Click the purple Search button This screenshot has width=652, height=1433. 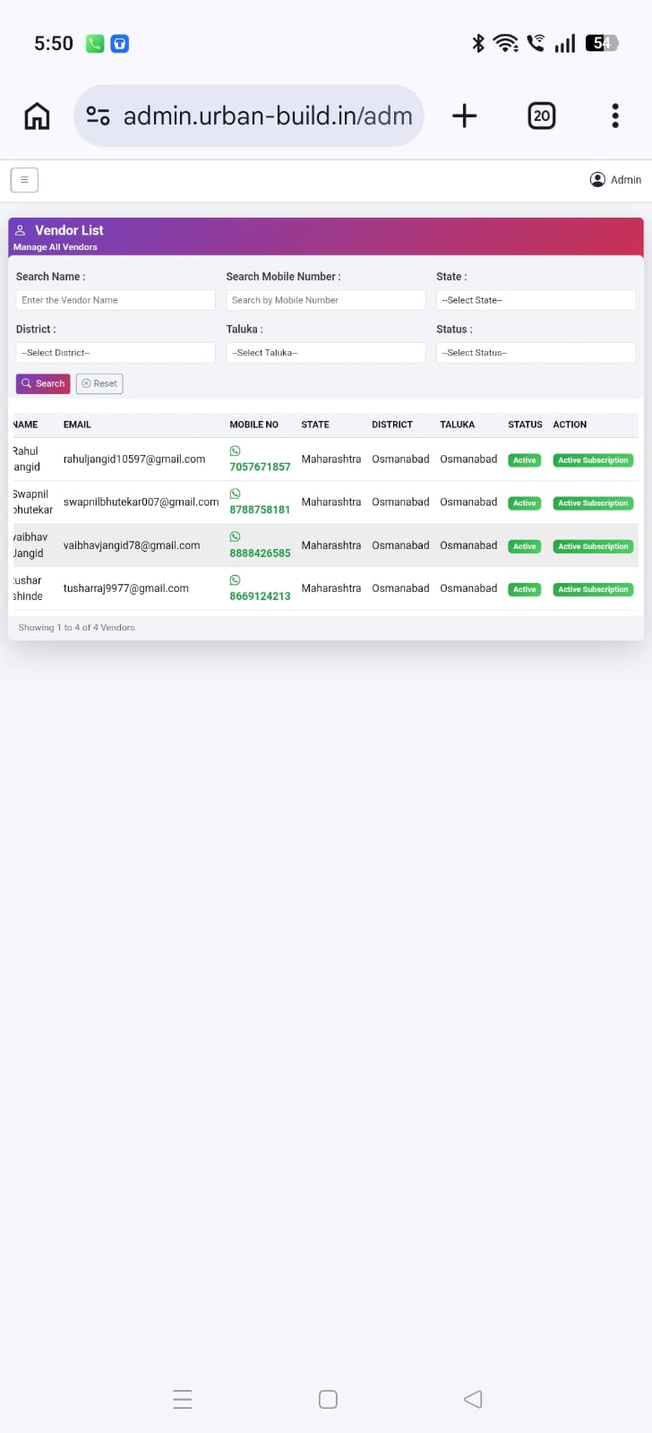pos(43,383)
